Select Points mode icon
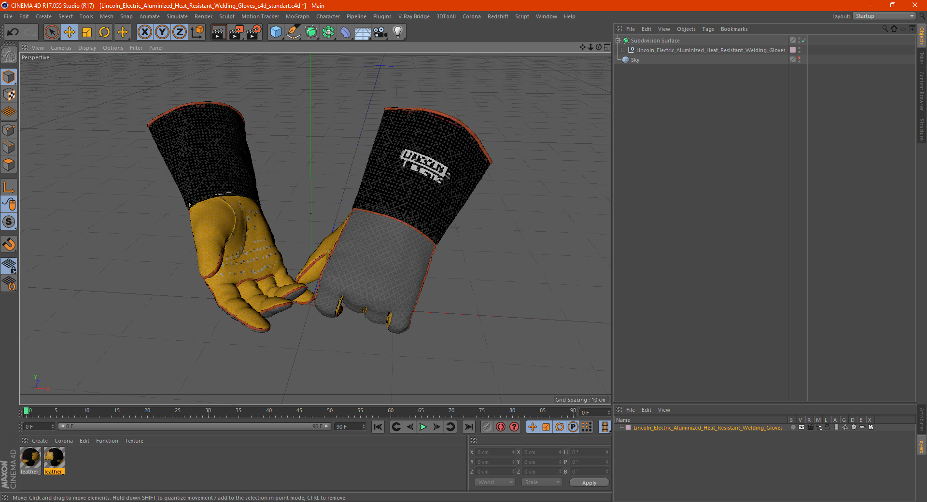The height and width of the screenshot is (502, 927). (x=9, y=130)
